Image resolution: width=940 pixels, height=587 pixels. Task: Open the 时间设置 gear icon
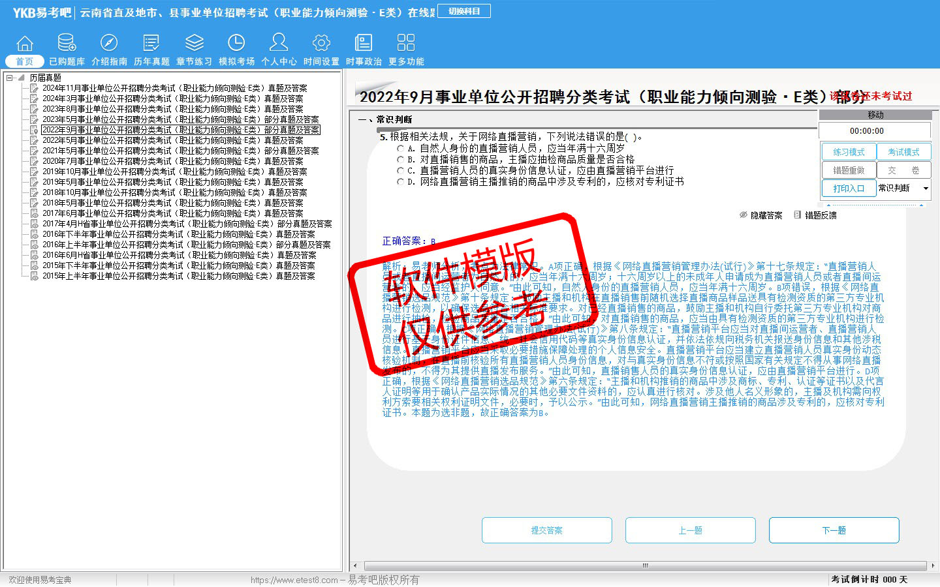[x=321, y=44]
